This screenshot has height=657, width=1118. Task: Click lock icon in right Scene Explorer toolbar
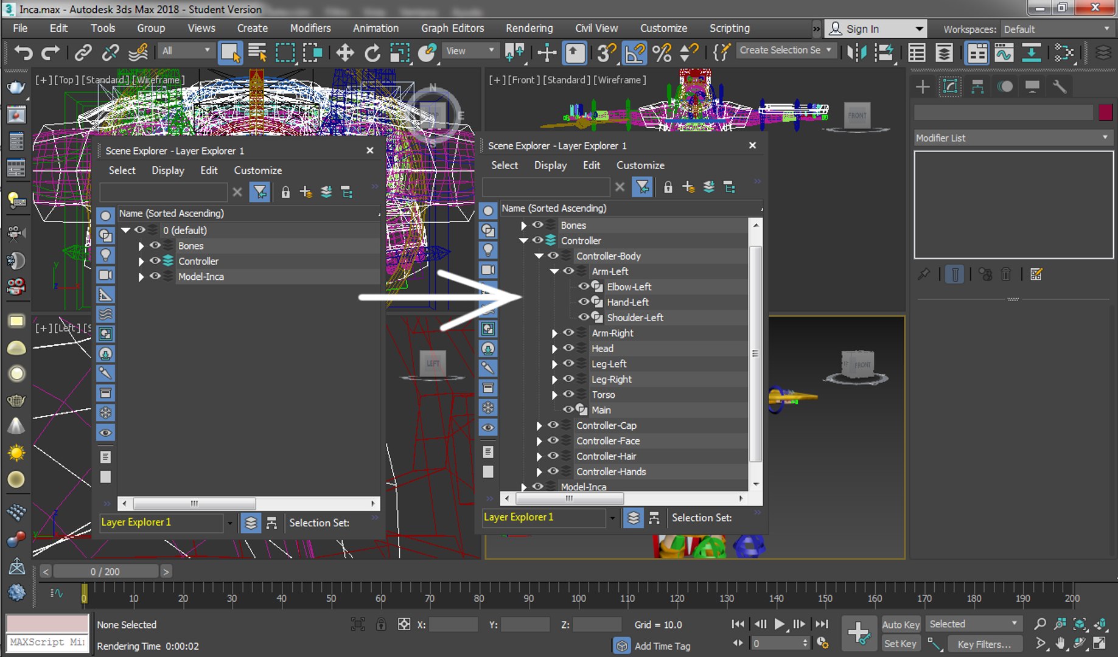click(668, 187)
